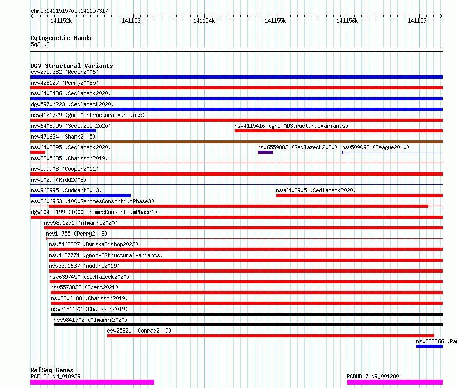Open esv3606963 (1000GenomesConsortiumPhase3) variant
Image resolution: width=457 pixels, height=388 pixels.
(x=92, y=201)
